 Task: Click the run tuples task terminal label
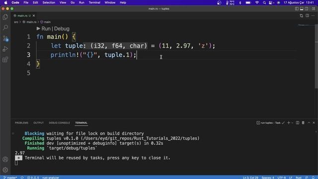coord(270,123)
